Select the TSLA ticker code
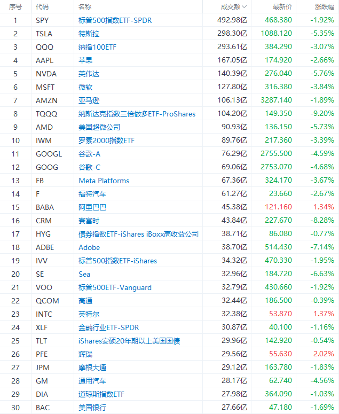 click(44, 34)
